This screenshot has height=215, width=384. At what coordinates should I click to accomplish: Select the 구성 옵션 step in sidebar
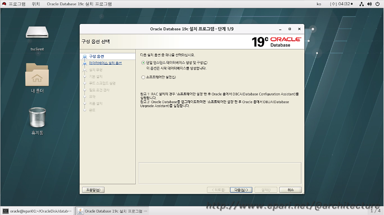(96, 56)
